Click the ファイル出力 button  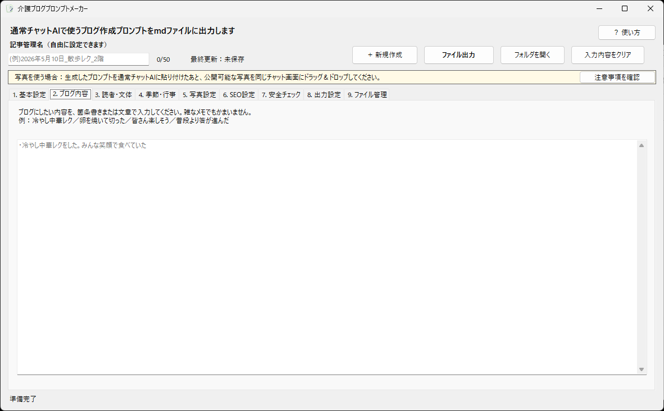[458, 55]
